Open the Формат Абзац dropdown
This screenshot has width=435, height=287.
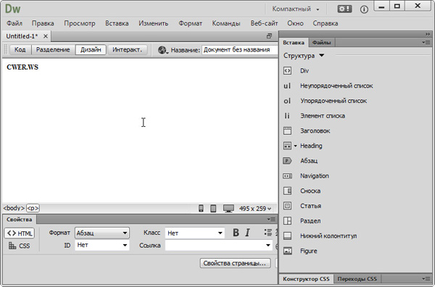click(101, 233)
